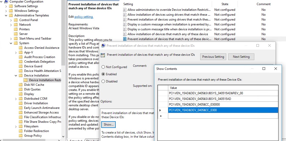Expand the Network tree node
The image size is (286, 141).
point(11,25)
